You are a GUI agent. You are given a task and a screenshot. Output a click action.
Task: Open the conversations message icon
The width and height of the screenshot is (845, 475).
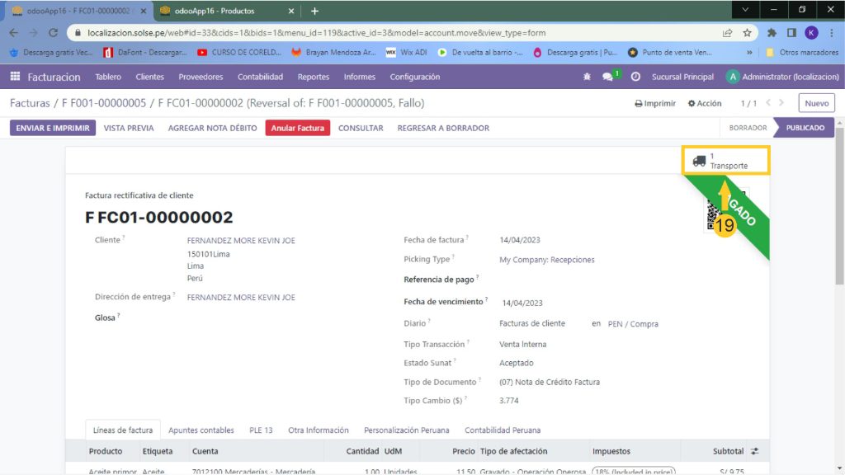(x=608, y=77)
